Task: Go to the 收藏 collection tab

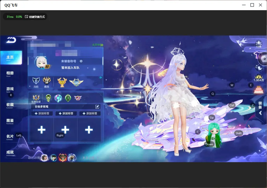Action: coord(10,105)
